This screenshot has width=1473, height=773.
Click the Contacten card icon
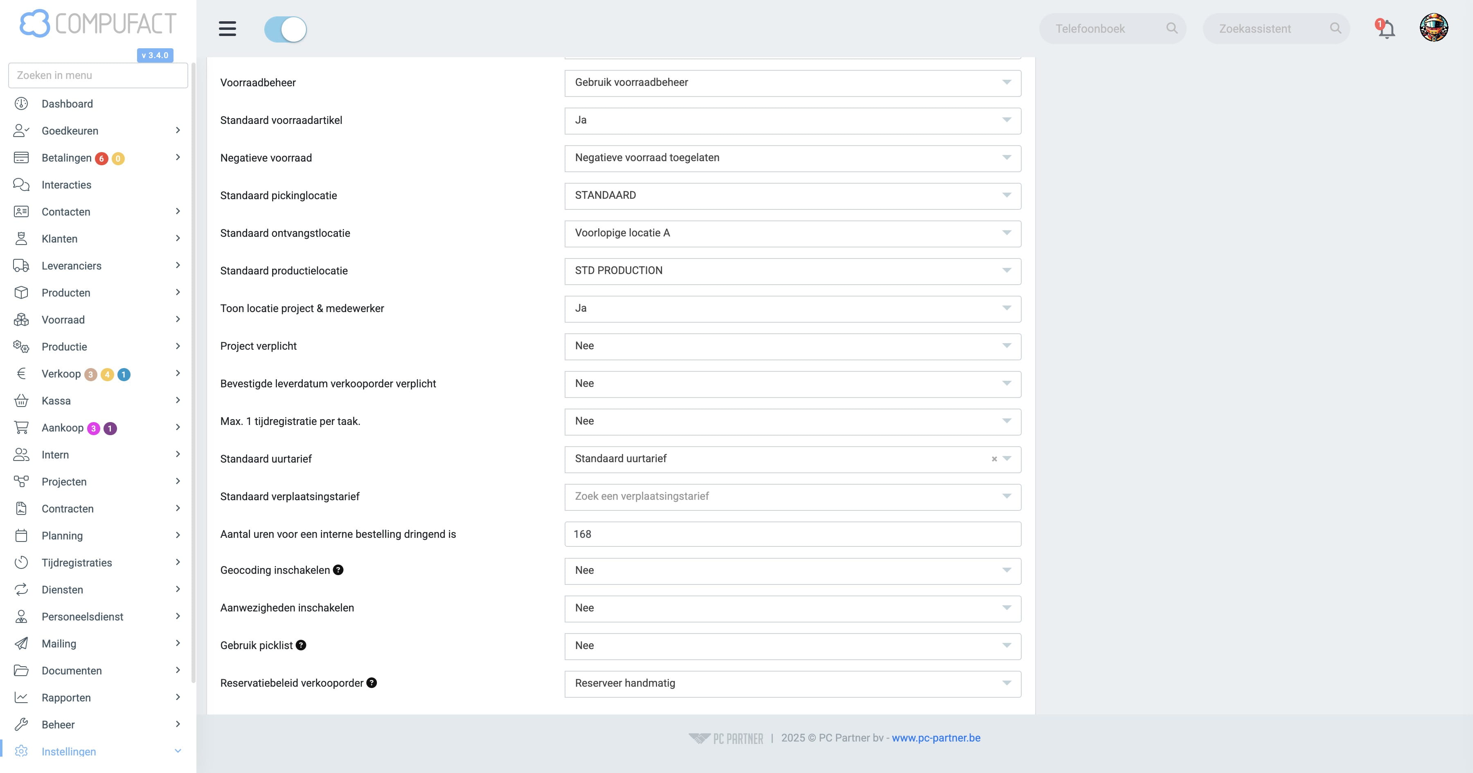21,211
